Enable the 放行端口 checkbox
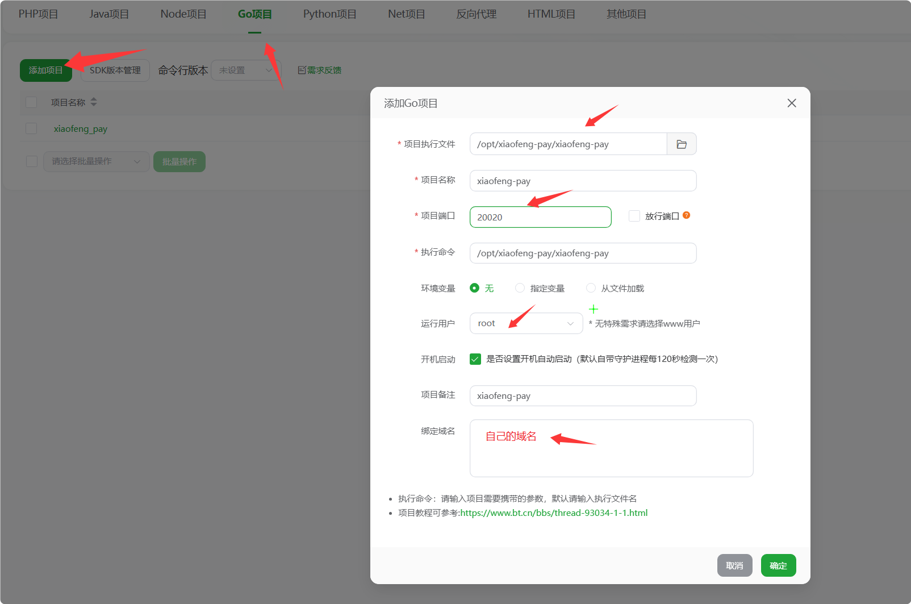This screenshot has width=911, height=604. tap(634, 216)
